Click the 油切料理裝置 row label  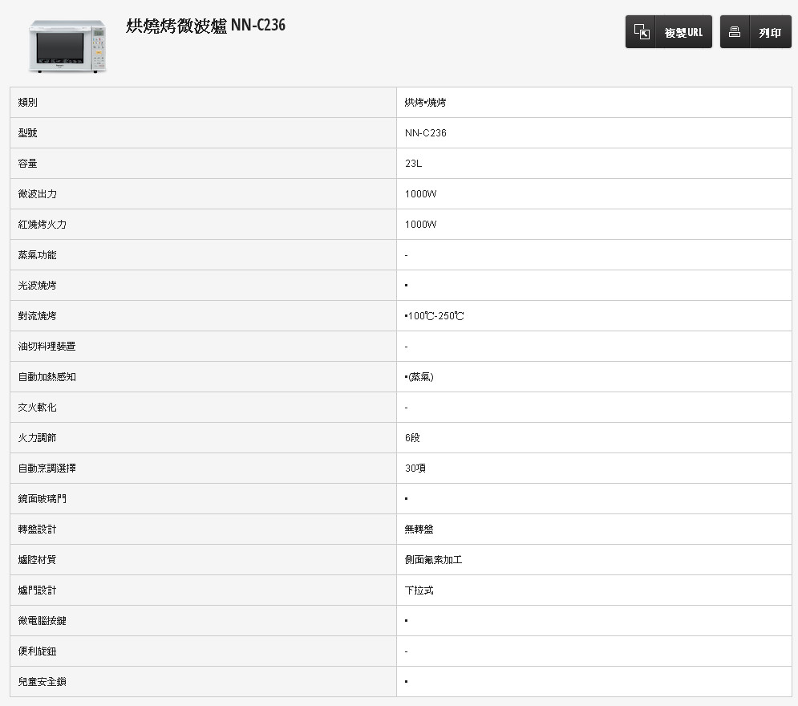pyautogui.click(x=47, y=347)
